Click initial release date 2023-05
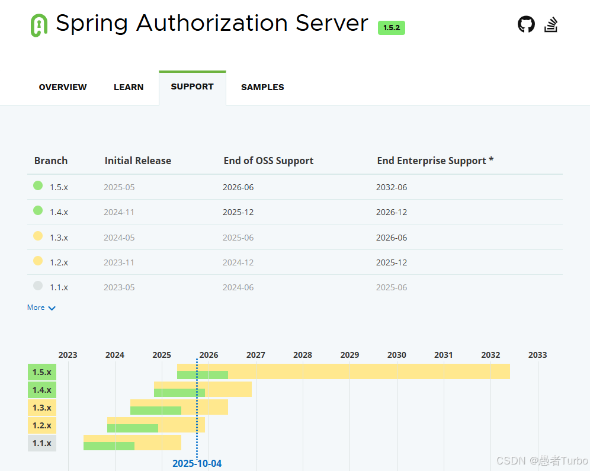This screenshot has height=471, width=590. point(119,287)
